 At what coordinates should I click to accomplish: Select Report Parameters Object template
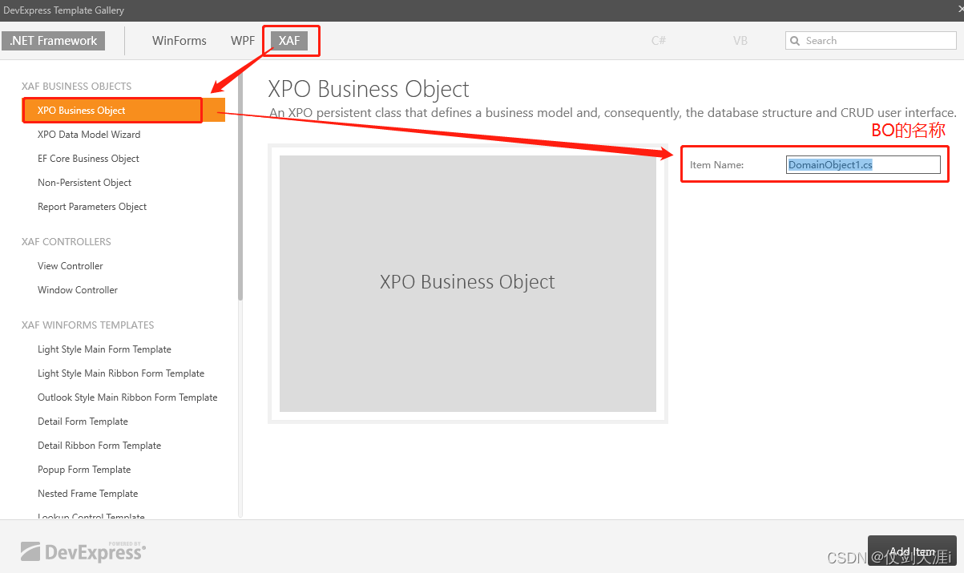click(x=92, y=207)
